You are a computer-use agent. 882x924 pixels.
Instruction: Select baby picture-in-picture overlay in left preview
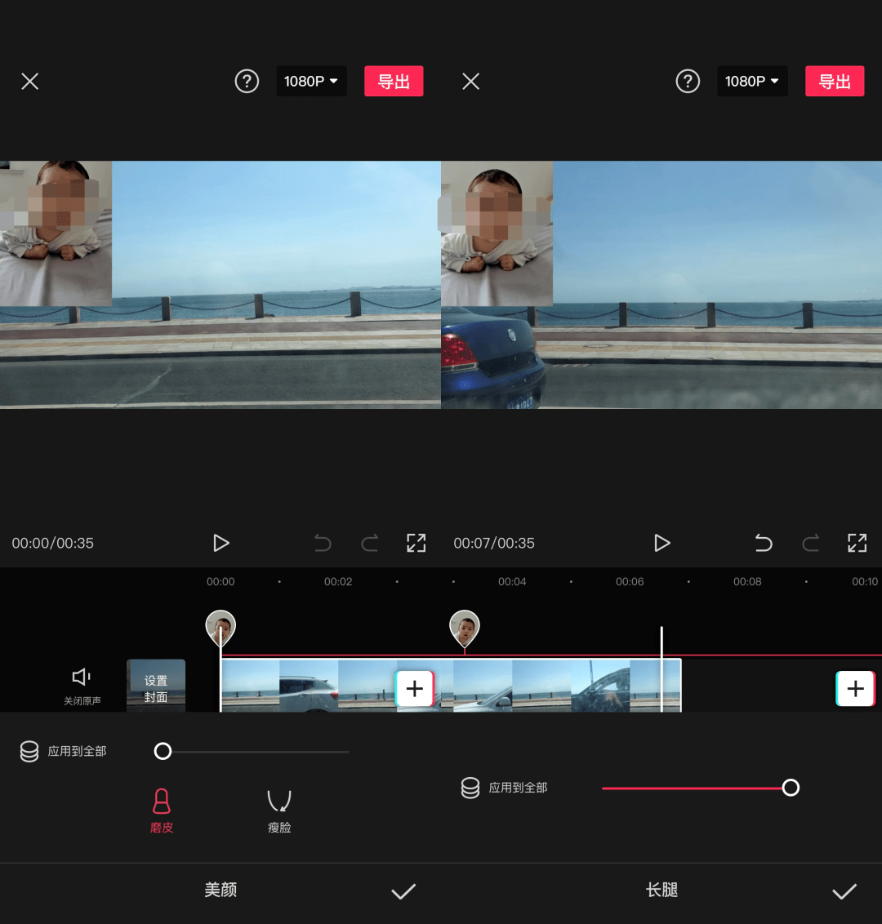(56, 233)
